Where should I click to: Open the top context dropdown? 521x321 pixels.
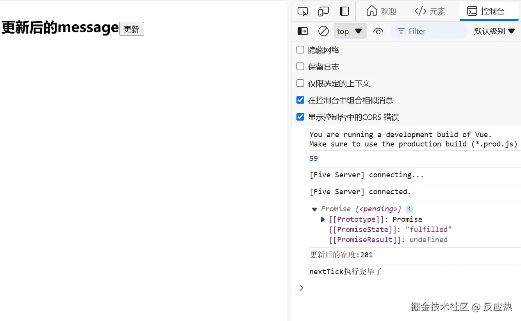[x=350, y=31]
